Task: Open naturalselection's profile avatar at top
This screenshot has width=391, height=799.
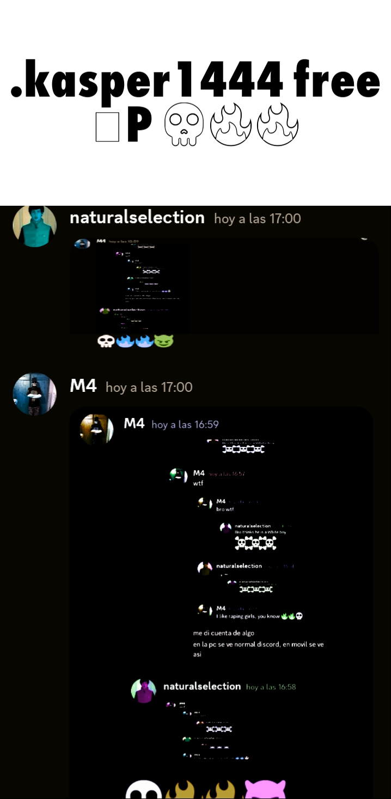Action: (x=34, y=226)
